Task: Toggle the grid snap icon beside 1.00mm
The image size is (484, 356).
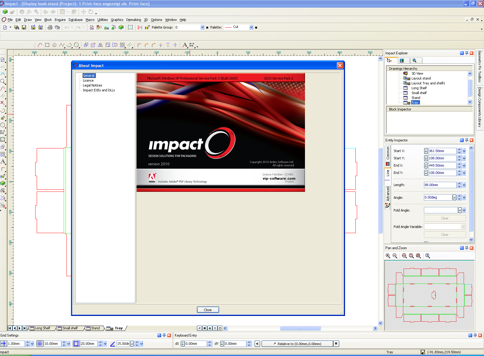Action: tap(3, 344)
